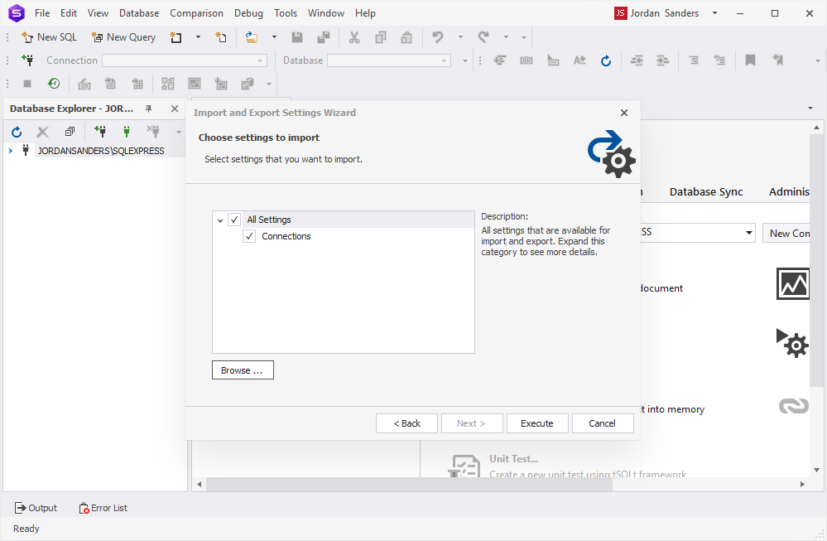Click the Increase Indent icon
The image size is (827, 541).
(x=662, y=60)
